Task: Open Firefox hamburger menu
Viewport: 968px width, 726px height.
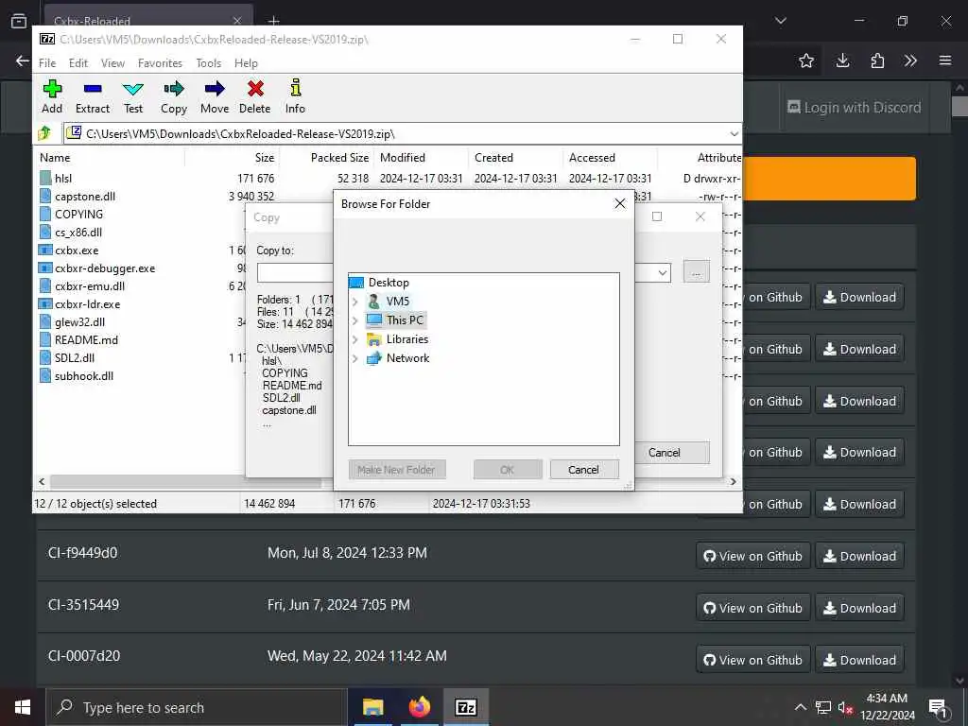Action: point(945,60)
